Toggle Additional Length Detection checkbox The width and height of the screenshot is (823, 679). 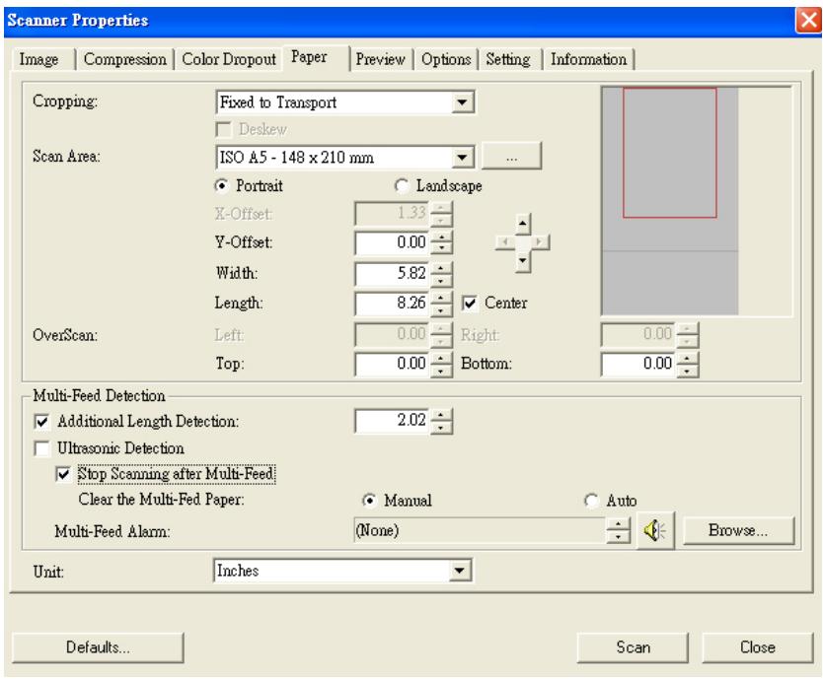click(41, 422)
